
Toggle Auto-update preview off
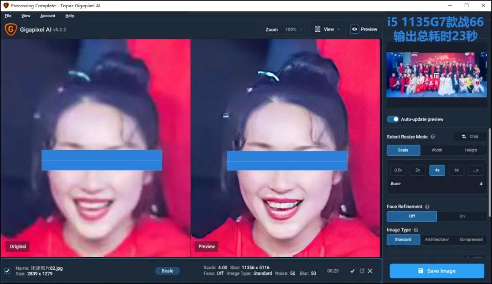393,119
